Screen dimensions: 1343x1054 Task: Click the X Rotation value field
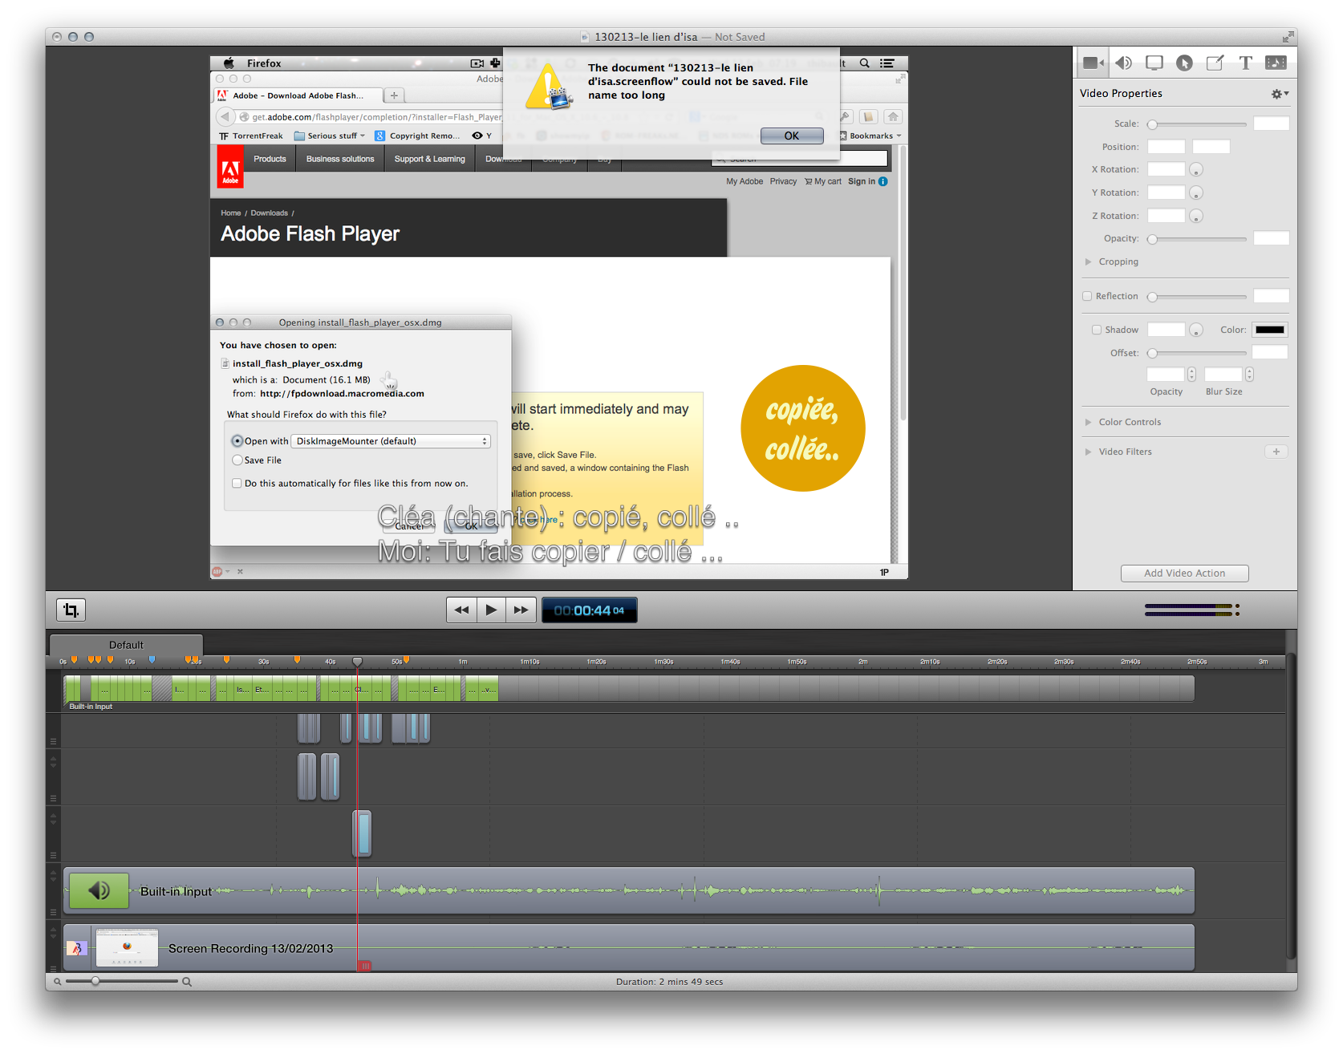tap(1166, 169)
